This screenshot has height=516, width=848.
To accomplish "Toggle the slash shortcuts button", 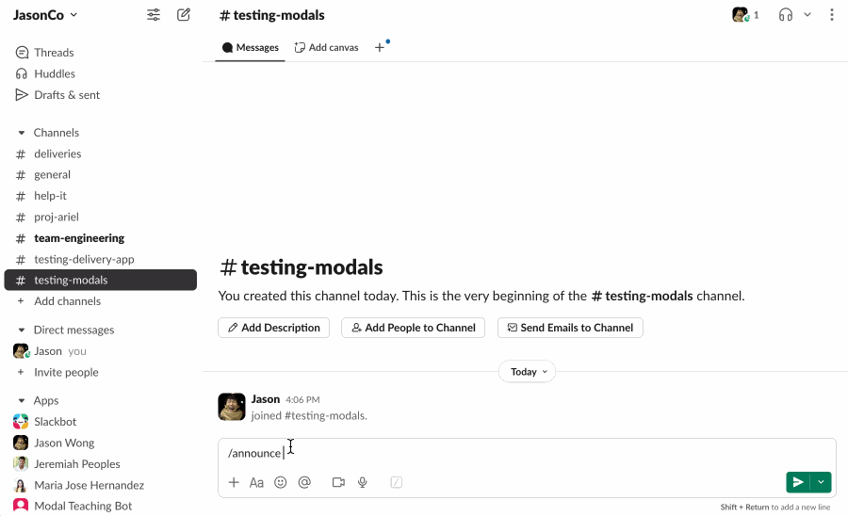I will point(397,482).
